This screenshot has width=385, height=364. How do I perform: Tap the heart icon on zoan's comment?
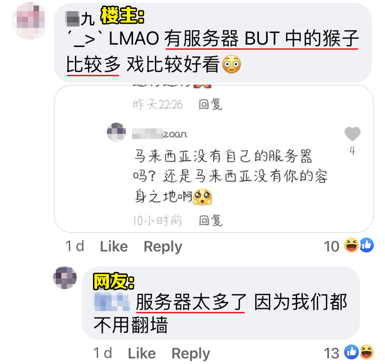[x=352, y=134]
